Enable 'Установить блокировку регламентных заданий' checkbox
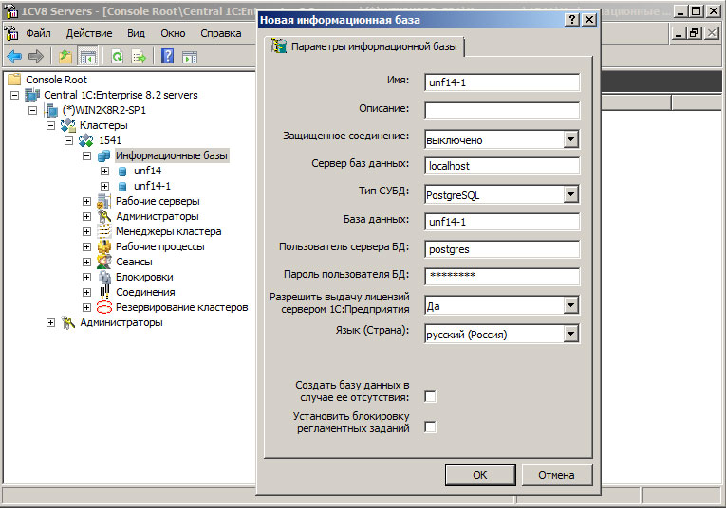 (430, 426)
